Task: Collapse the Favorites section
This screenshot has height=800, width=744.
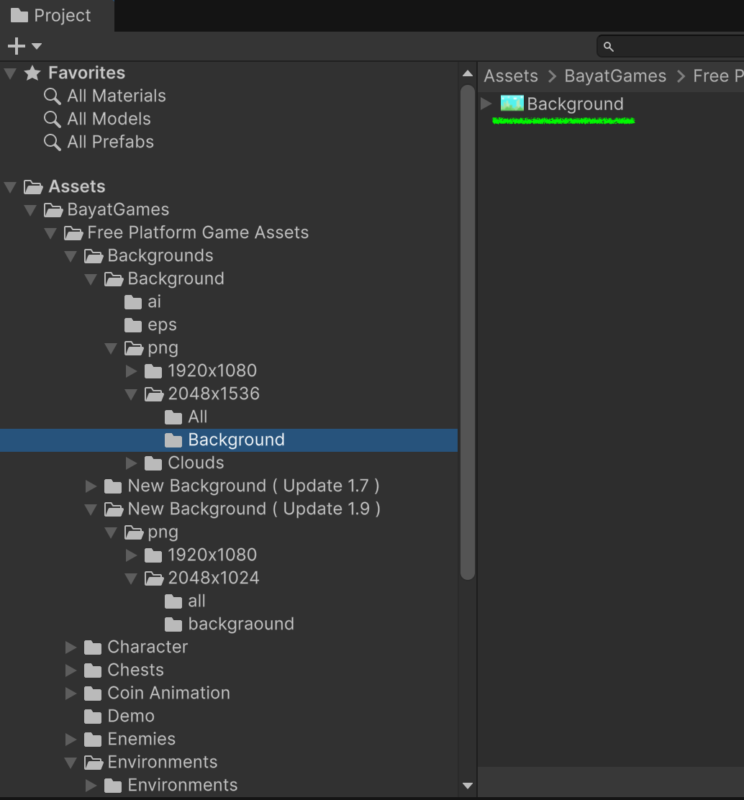Action: pos(10,73)
